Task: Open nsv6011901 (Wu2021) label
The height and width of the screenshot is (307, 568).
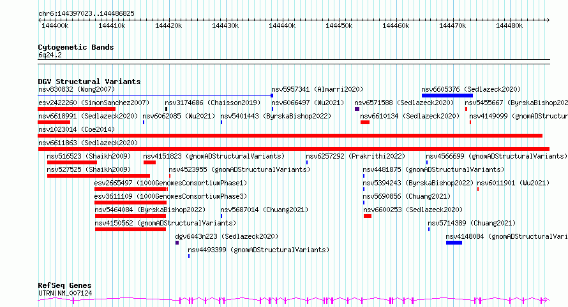Action: (x=513, y=183)
